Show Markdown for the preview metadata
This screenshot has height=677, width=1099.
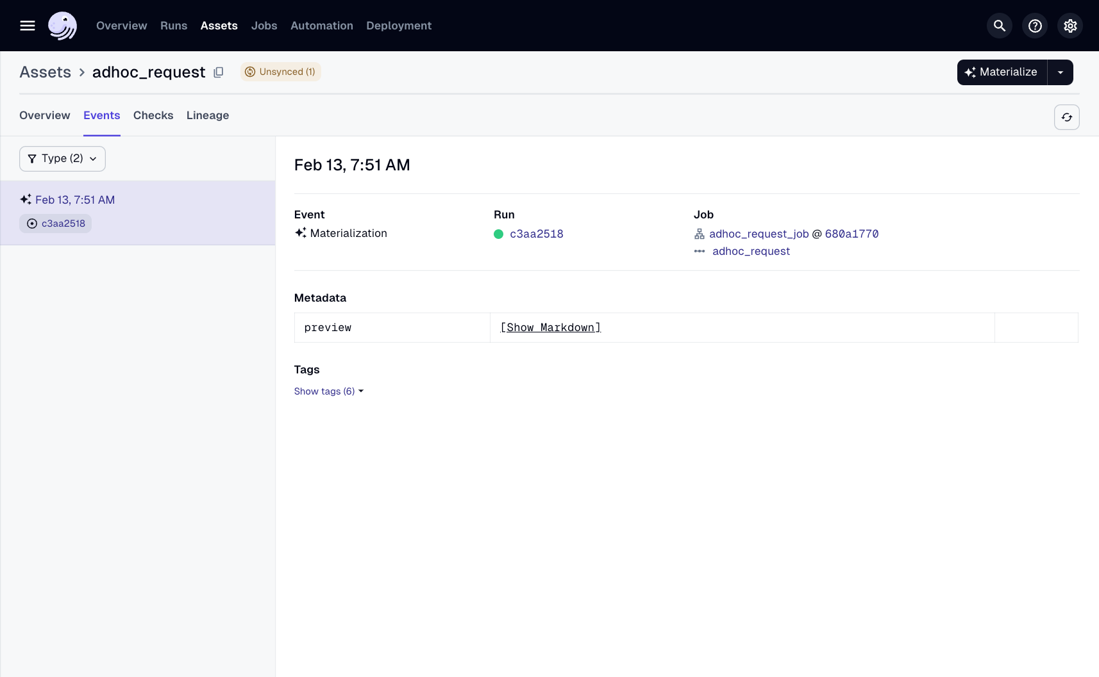click(x=550, y=327)
